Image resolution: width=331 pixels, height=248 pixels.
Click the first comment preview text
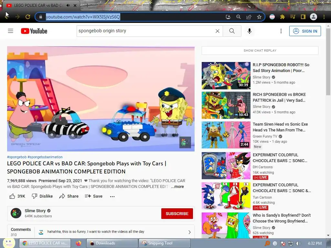[96, 232]
